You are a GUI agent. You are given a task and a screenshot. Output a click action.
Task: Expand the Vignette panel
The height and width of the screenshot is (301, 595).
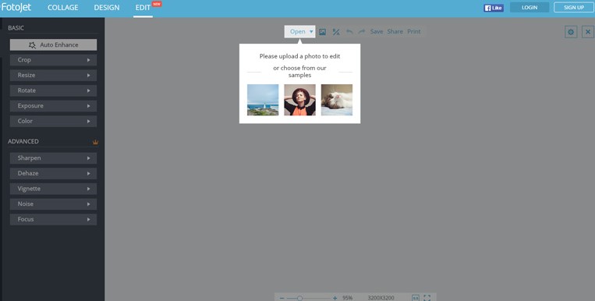point(53,189)
